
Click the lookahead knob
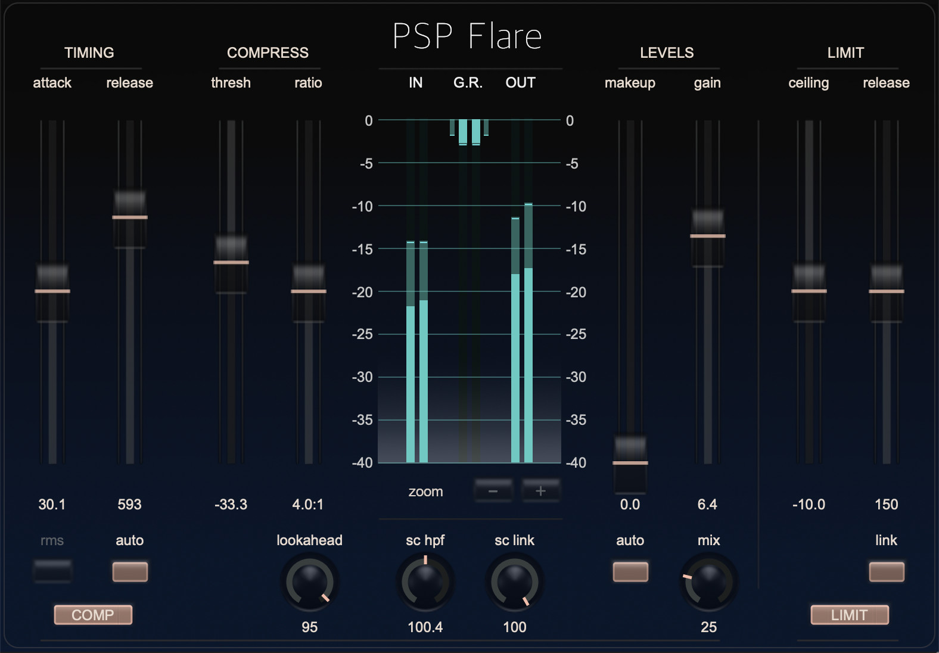tap(309, 582)
